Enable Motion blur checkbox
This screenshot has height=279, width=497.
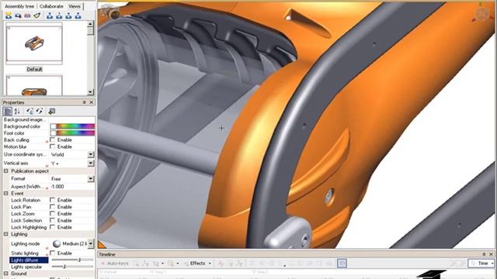pos(53,146)
